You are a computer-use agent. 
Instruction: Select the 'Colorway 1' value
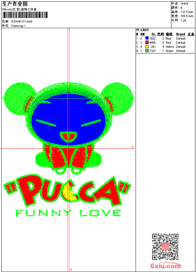coord(18,26)
